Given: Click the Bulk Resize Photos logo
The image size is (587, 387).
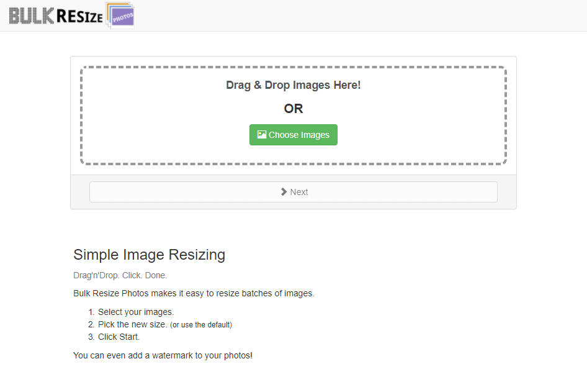Looking at the screenshot, I should (x=71, y=16).
